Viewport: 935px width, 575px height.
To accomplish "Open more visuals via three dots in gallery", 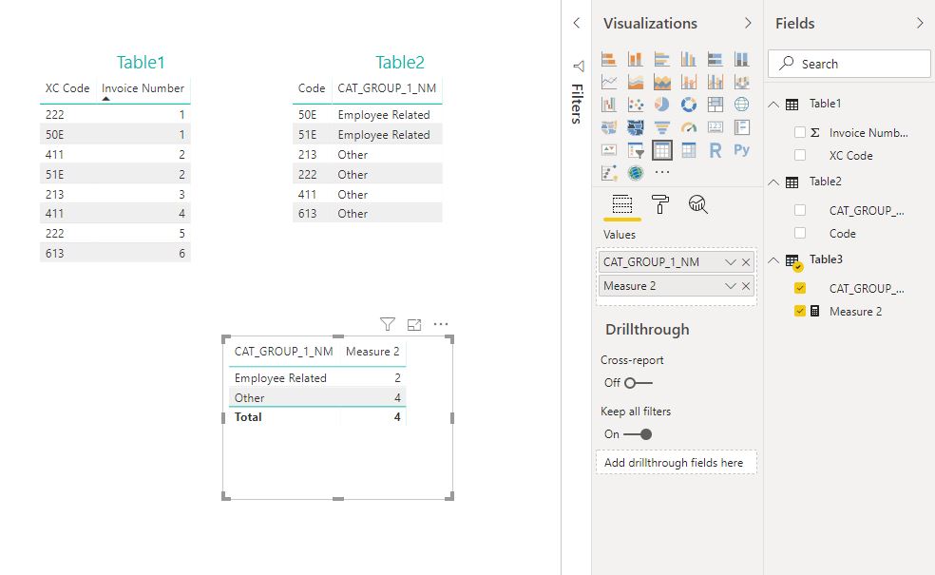I will tap(662, 172).
